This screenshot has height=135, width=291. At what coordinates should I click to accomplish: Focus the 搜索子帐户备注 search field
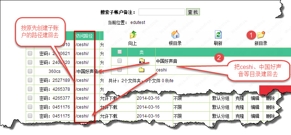(161, 12)
